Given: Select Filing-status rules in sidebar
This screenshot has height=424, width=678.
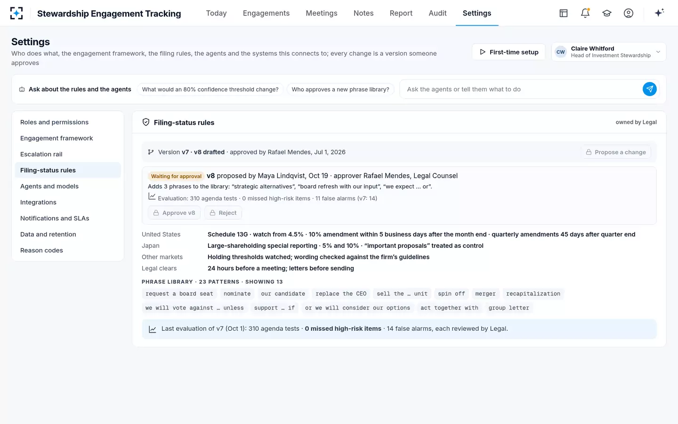Looking at the screenshot, I should click(68, 171).
